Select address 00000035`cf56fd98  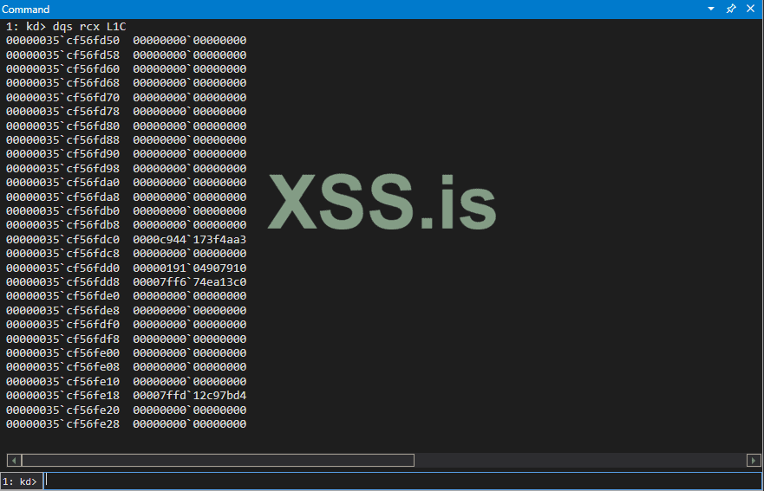(x=62, y=168)
